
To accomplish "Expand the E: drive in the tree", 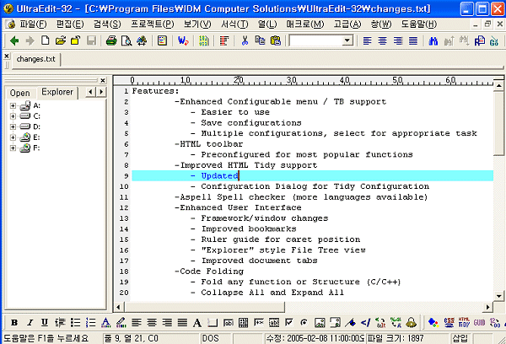I will pos(13,137).
